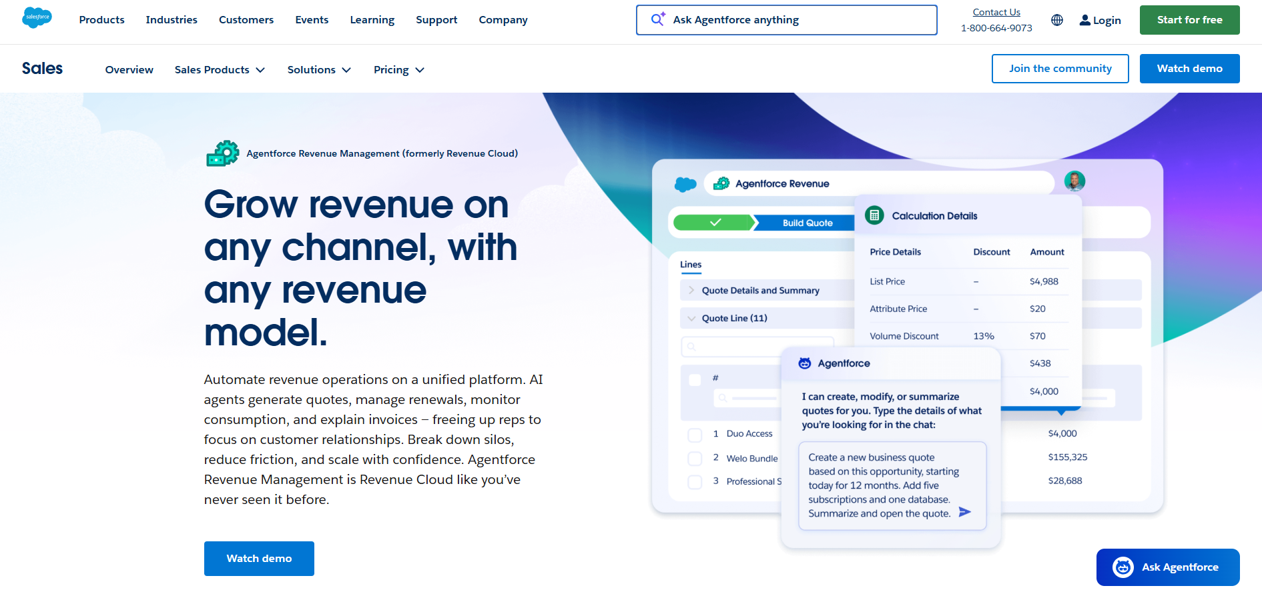The height and width of the screenshot is (600, 1262).
Task: Click the Agentforce Revenue Management label text
Action: tap(382, 153)
